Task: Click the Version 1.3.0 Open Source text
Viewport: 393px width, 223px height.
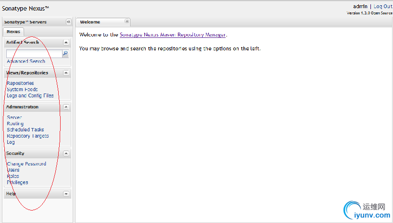Action: click(369, 13)
